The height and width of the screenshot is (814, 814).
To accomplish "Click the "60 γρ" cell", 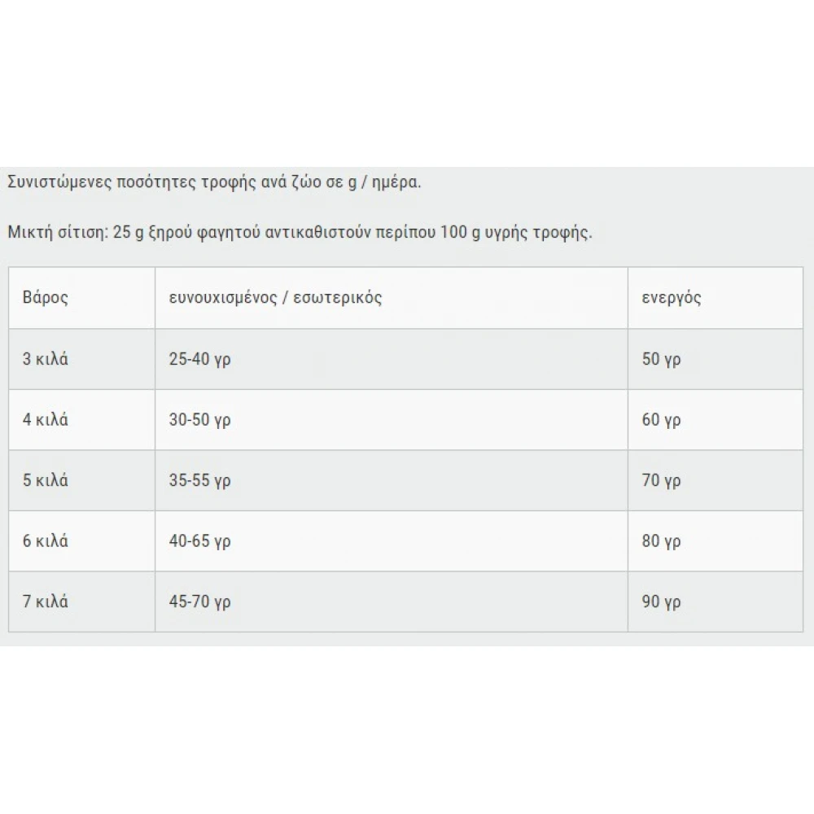I will click(x=661, y=419).
